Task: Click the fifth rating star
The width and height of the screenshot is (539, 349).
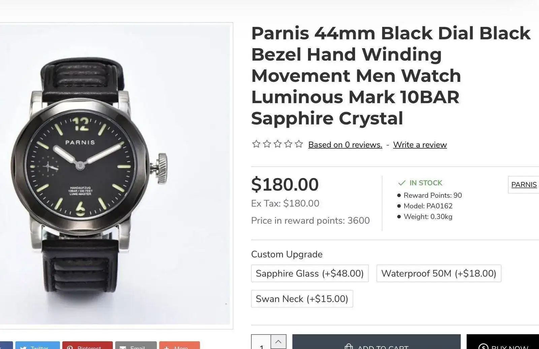Action: click(299, 144)
